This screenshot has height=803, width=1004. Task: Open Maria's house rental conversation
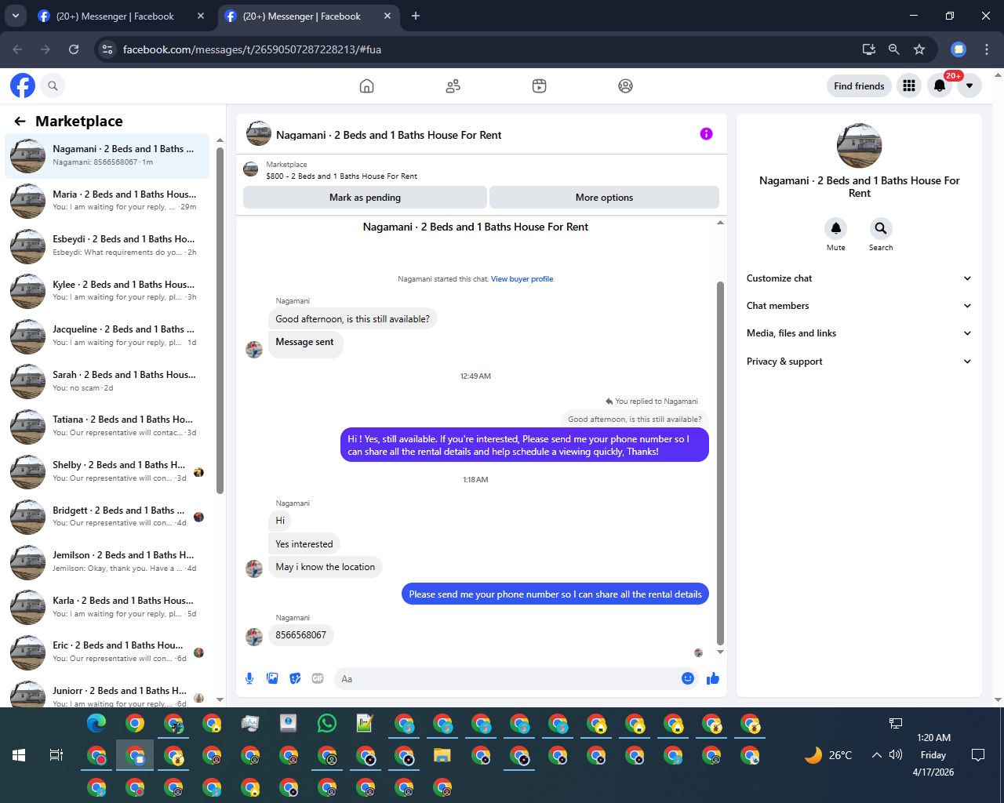107,201
